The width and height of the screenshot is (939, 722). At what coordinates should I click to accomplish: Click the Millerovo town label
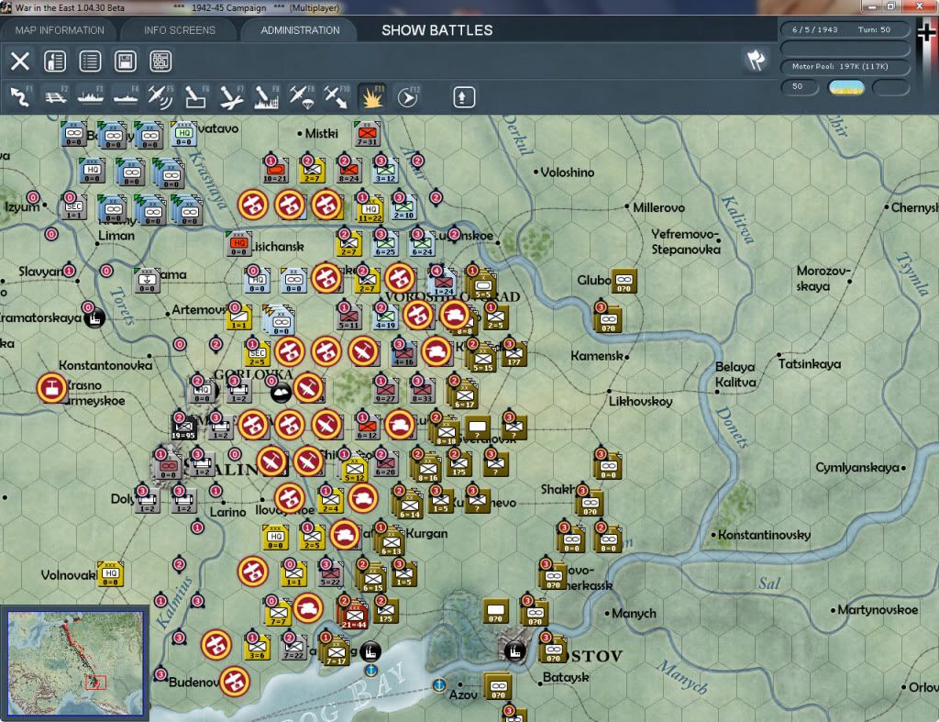(x=658, y=207)
